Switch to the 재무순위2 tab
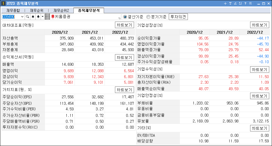This screenshot has width=272, height=146. 61,11
